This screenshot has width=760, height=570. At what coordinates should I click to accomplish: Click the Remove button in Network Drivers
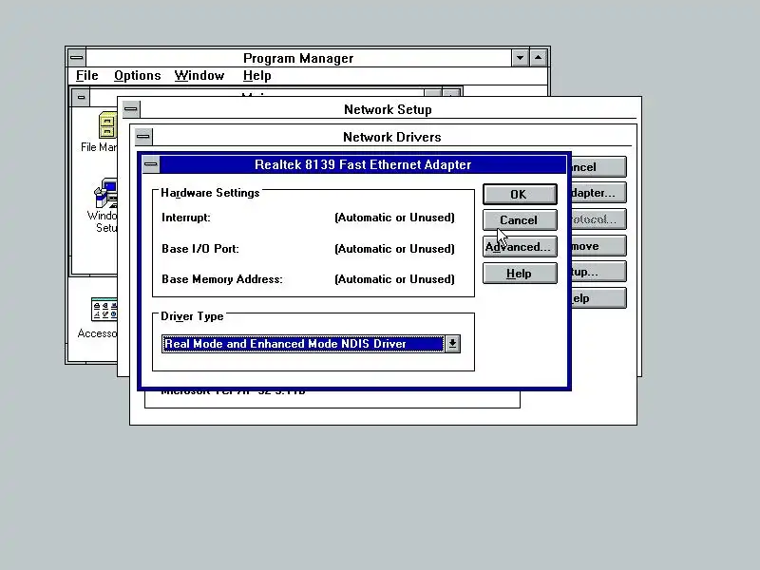(x=598, y=246)
